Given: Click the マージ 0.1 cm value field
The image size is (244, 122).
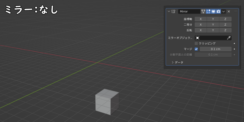Looking at the screenshot, I should click(x=216, y=49).
